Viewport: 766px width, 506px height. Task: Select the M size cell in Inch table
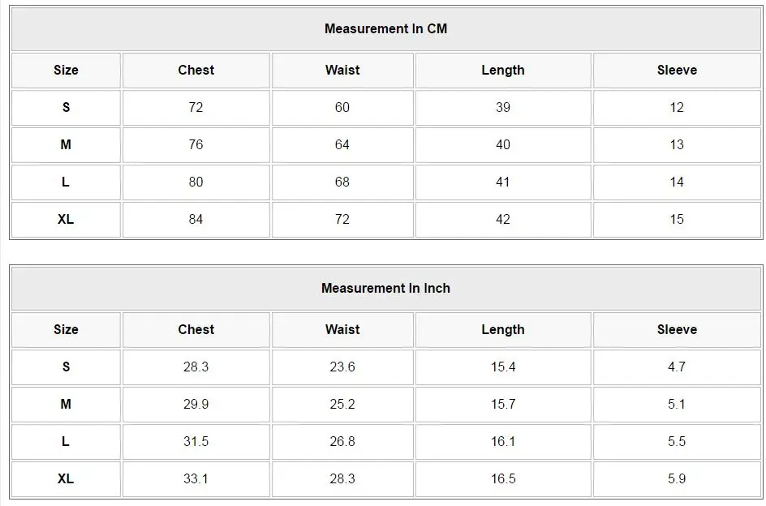[66, 405]
